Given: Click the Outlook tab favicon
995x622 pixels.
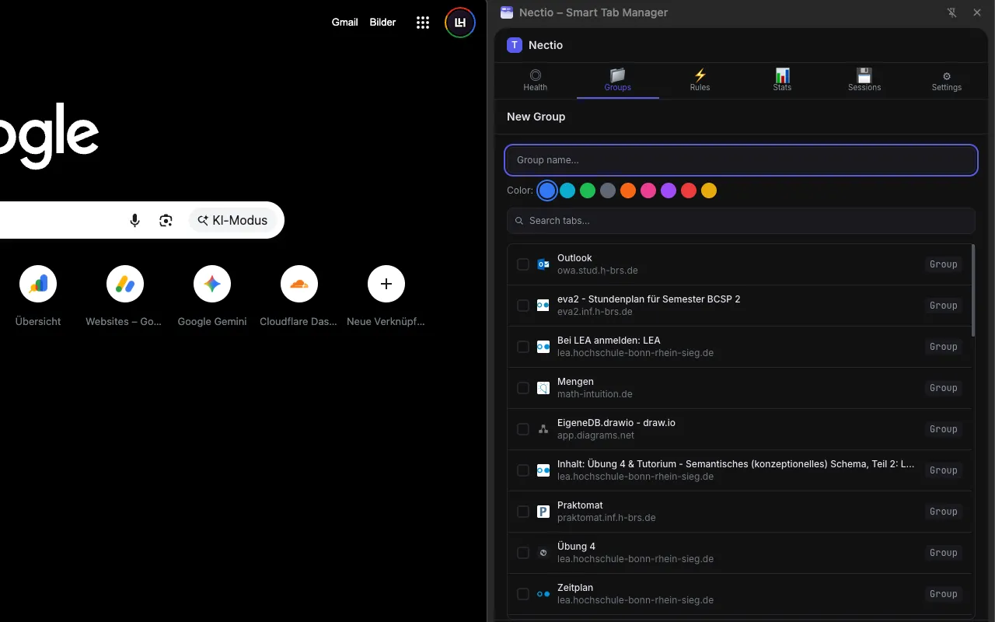Looking at the screenshot, I should 543,264.
